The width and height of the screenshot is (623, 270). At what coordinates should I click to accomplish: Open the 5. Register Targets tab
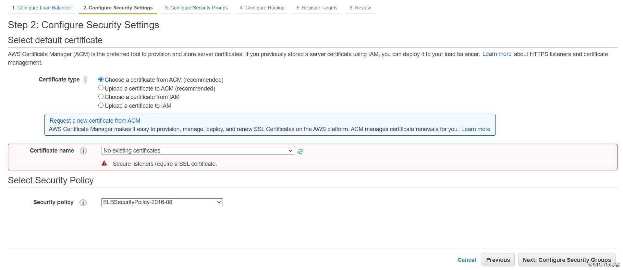click(317, 8)
